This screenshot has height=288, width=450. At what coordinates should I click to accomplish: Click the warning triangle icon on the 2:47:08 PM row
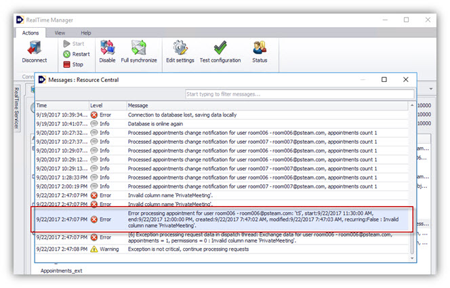[94, 249]
